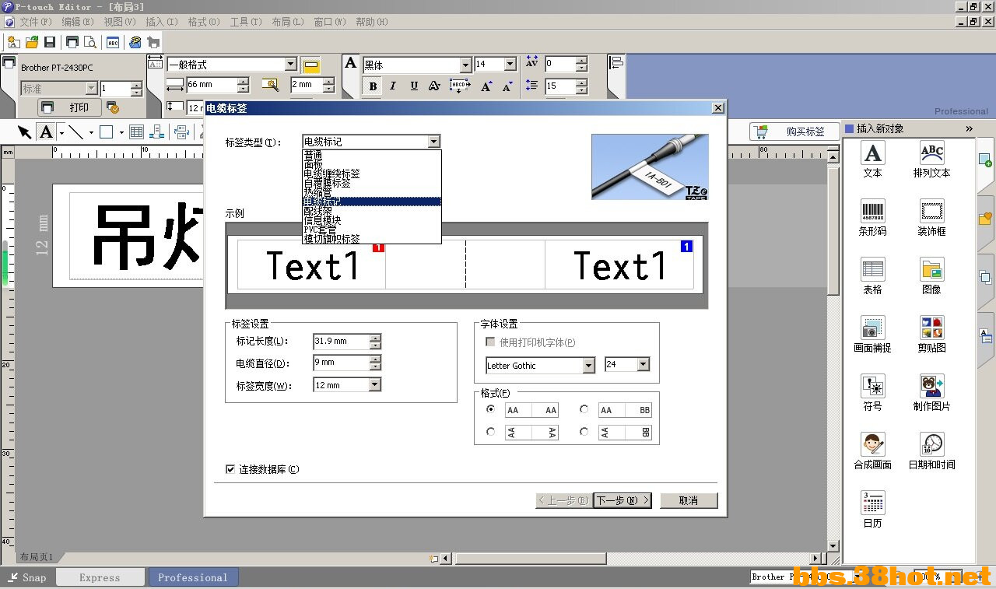Expand the 插入新对象 panel chevron
Image resolution: width=996 pixels, height=589 pixels.
970,128
